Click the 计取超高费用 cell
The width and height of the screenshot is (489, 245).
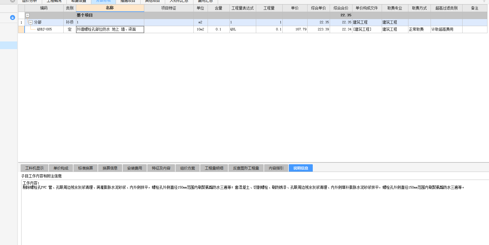click(447, 29)
